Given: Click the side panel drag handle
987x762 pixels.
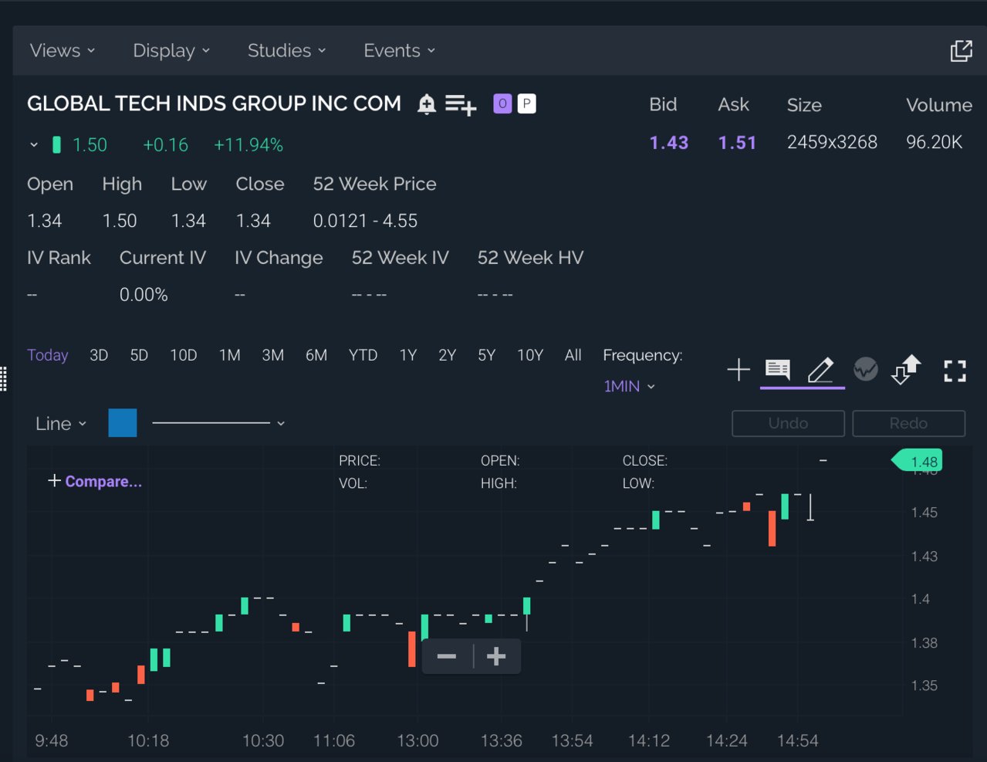Looking at the screenshot, I should pyautogui.click(x=4, y=378).
